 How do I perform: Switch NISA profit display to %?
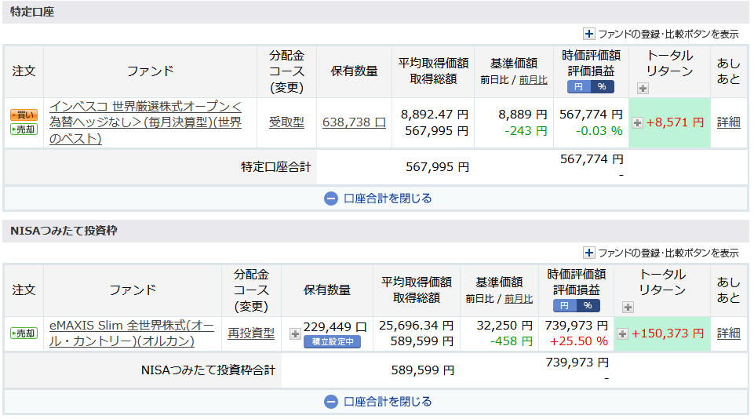[588, 305]
